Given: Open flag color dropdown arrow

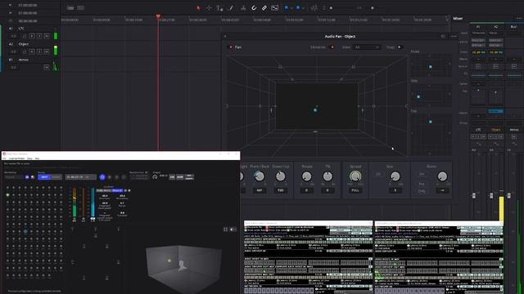Looking at the screenshot, I should pos(291,8).
